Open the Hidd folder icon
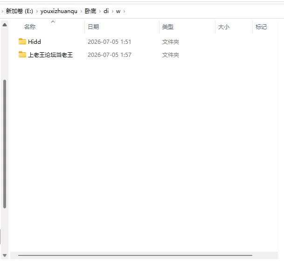 22,41
